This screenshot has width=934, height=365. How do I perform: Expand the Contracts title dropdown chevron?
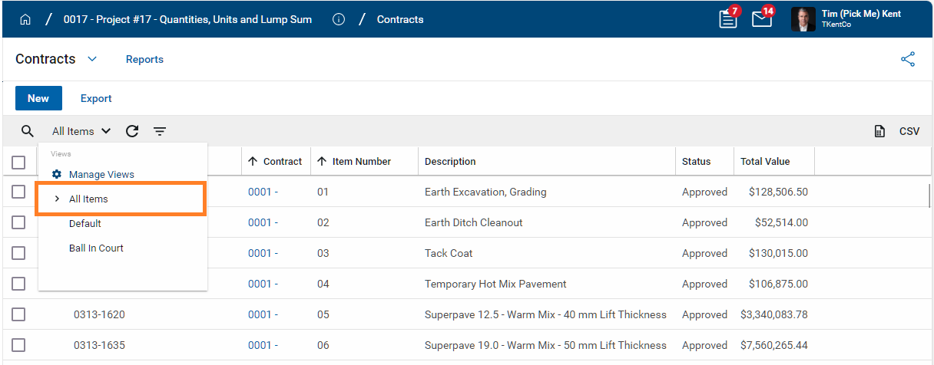tap(92, 59)
